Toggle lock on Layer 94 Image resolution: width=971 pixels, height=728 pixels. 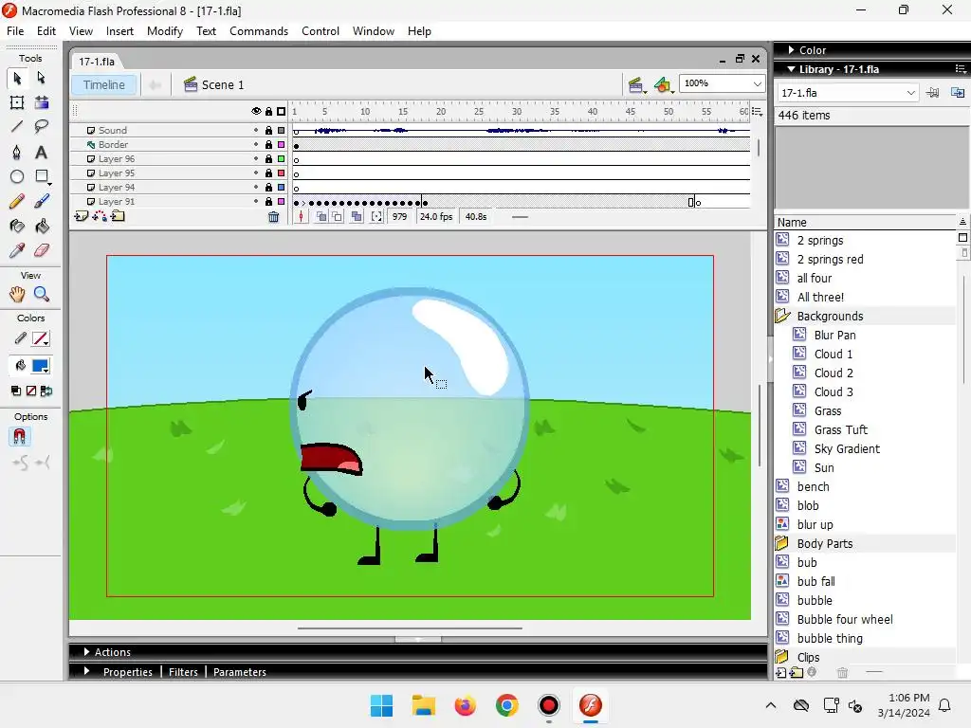click(268, 187)
